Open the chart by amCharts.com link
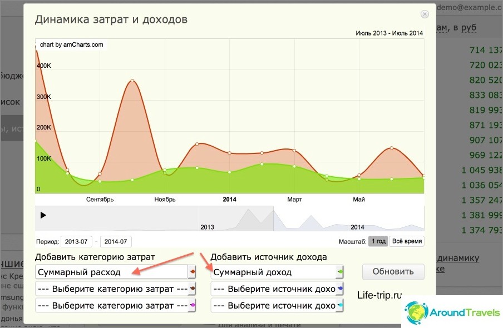503x328 pixels. [x=72, y=44]
